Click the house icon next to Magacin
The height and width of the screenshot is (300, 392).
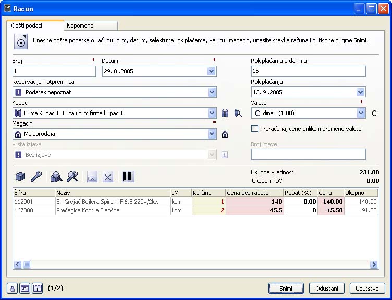point(225,134)
